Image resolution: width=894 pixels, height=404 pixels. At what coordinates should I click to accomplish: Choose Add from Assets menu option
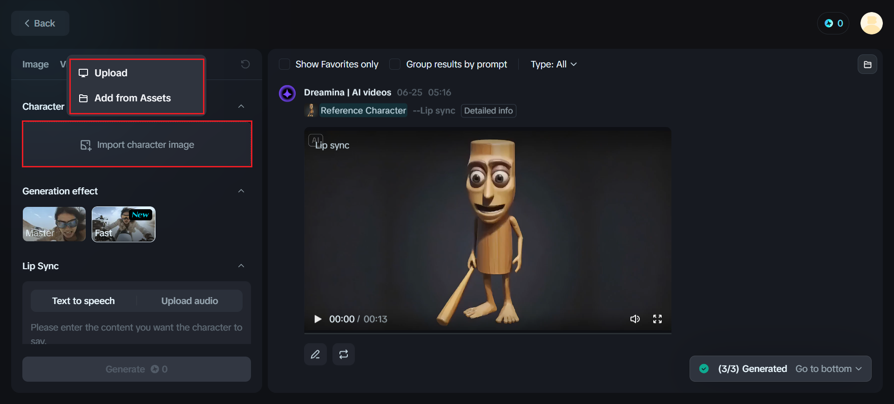click(x=137, y=98)
